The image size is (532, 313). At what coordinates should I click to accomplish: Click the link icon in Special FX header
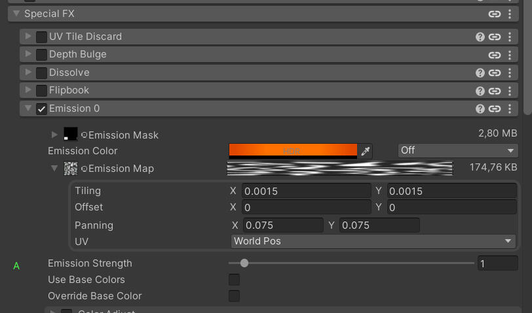click(495, 14)
